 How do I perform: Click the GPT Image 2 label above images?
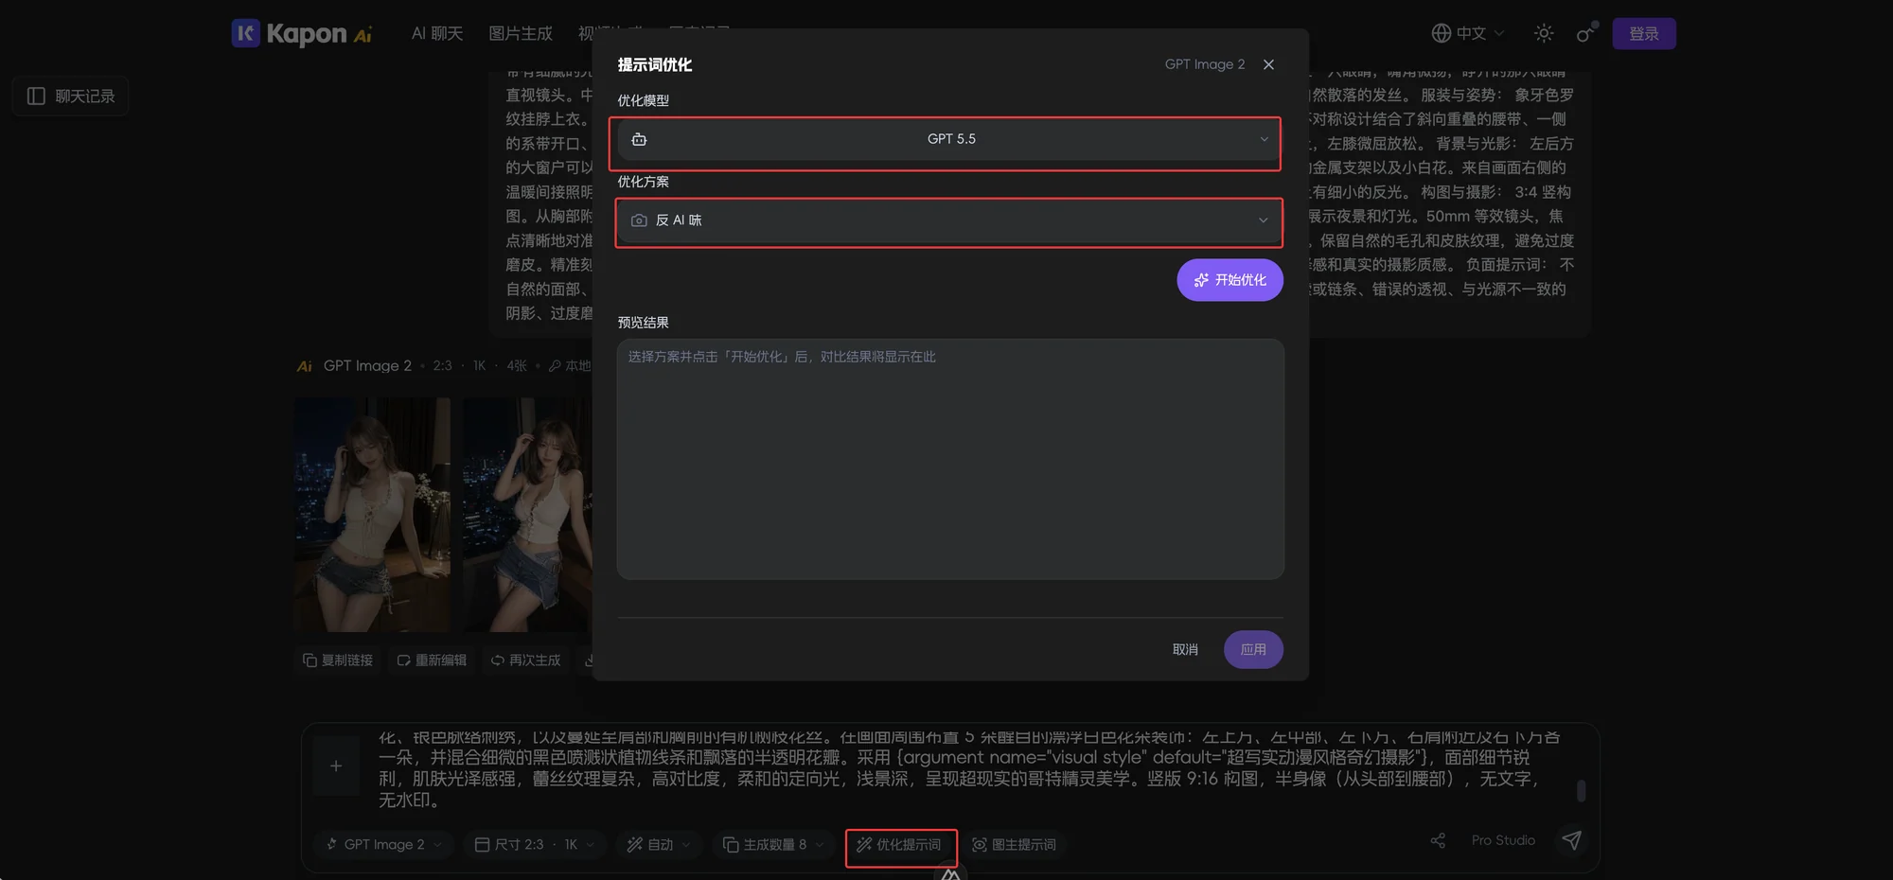click(x=367, y=365)
